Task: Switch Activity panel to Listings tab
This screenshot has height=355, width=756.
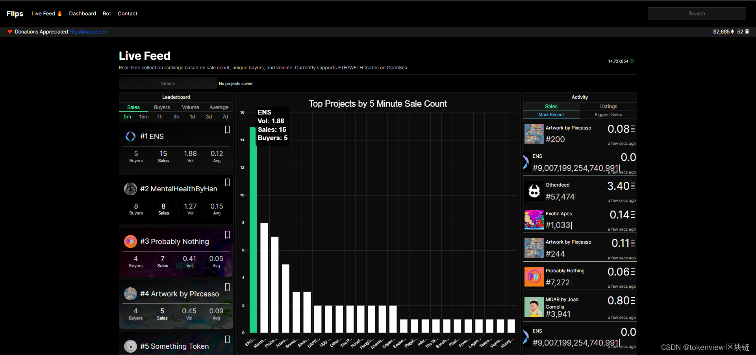Action: [x=608, y=106]
